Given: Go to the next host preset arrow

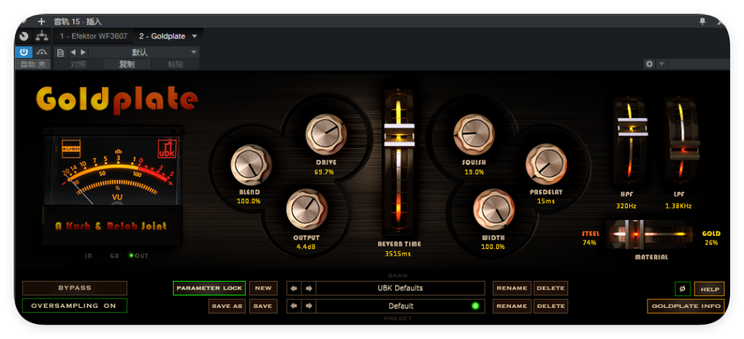Looking at the screenshot, I should tap(83, 52).
